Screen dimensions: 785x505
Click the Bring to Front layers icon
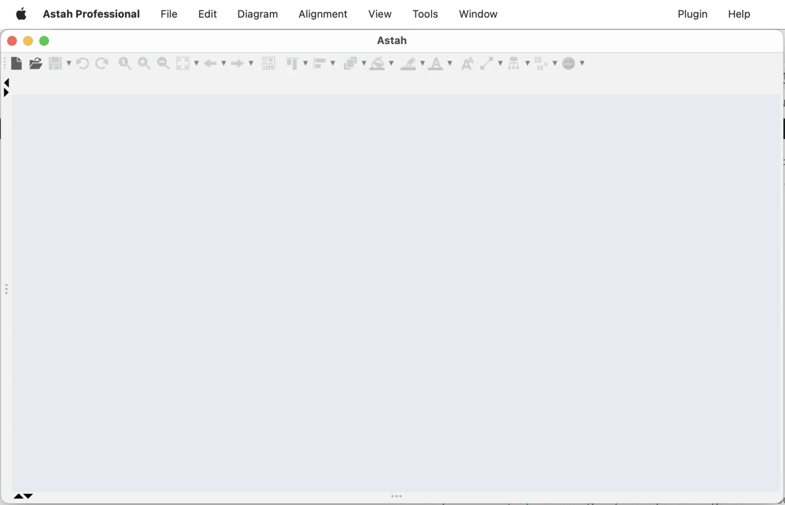[x=350, y=63]
